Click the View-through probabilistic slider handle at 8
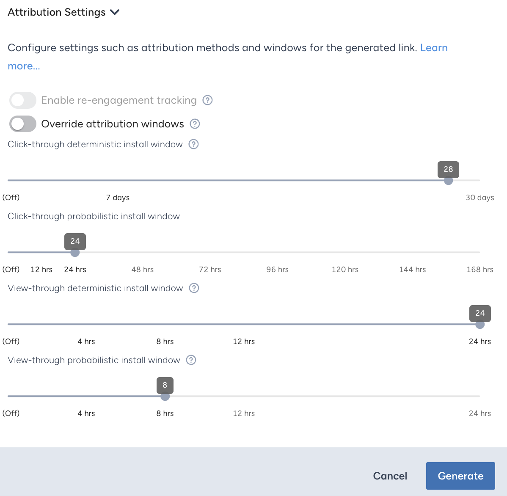Viewport: 507px width, 496px height. (165, 396)
